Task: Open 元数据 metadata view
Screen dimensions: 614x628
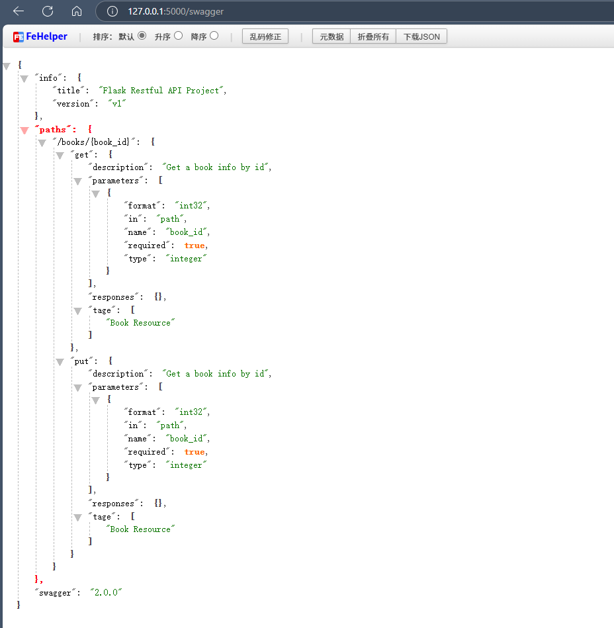Action: click(x=331, y=36)
